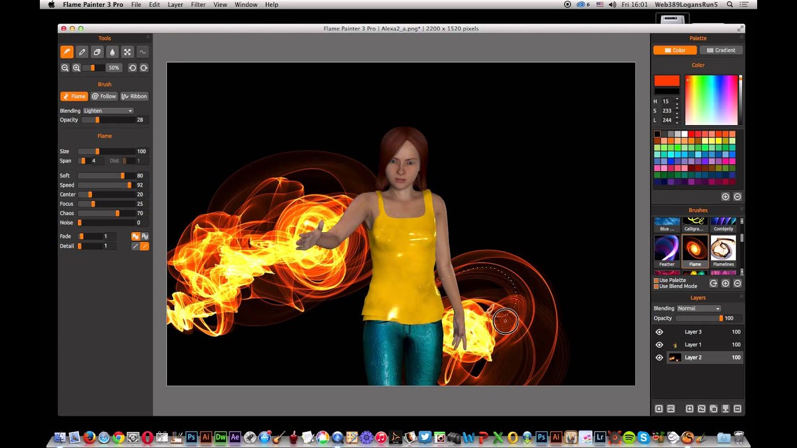797x448 pixels.
Task: Open Dreamweaver from the dock
Action: [220, 437]
